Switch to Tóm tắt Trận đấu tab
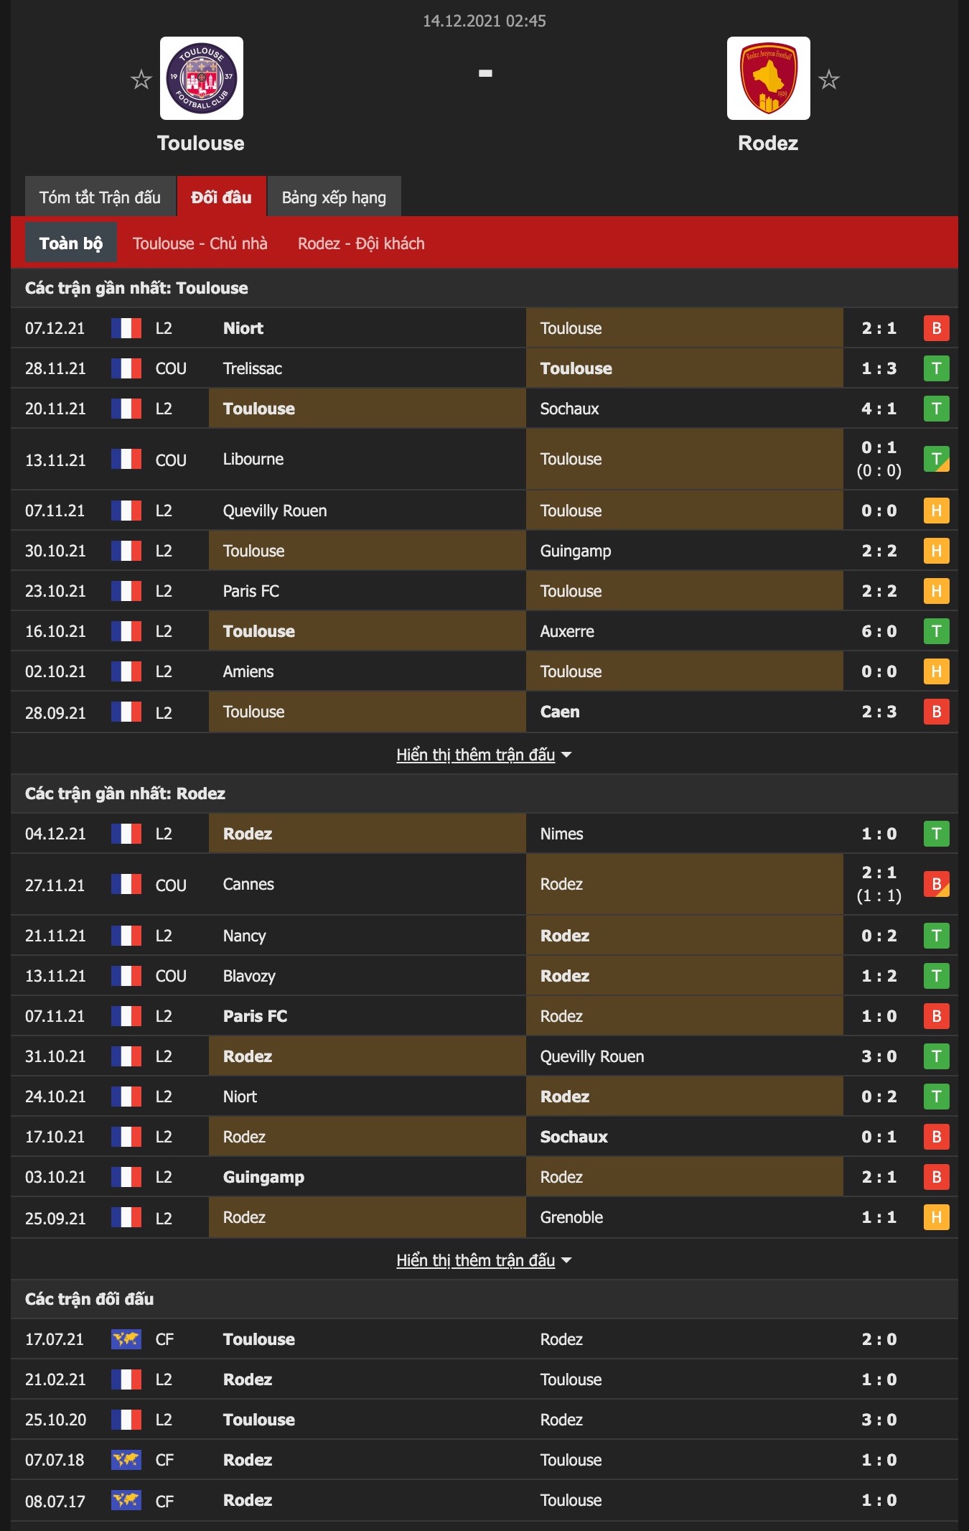969x1531 pixels. point(100,197)
